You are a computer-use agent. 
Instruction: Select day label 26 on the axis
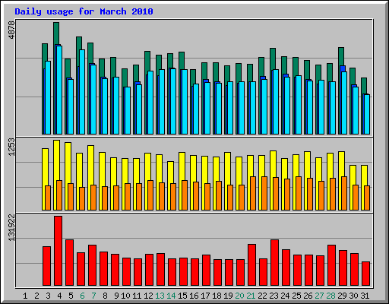308,296
